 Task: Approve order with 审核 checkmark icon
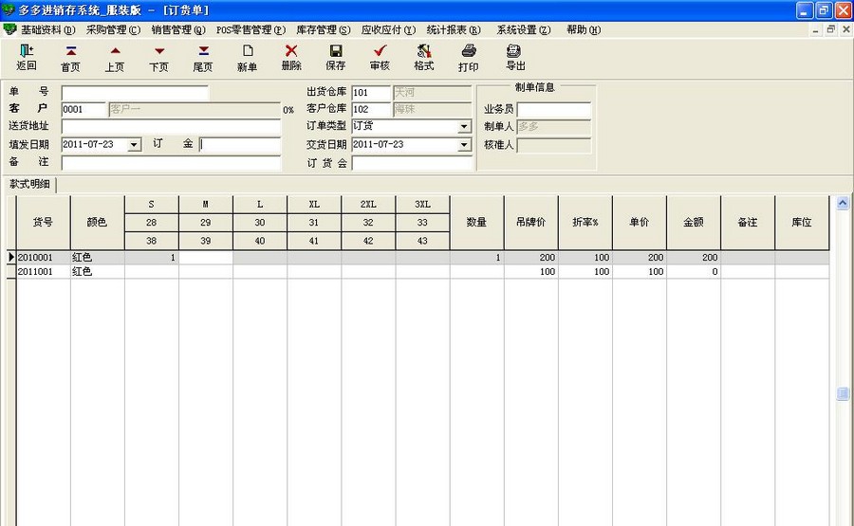pyautogui.click(x=380, y=58)
